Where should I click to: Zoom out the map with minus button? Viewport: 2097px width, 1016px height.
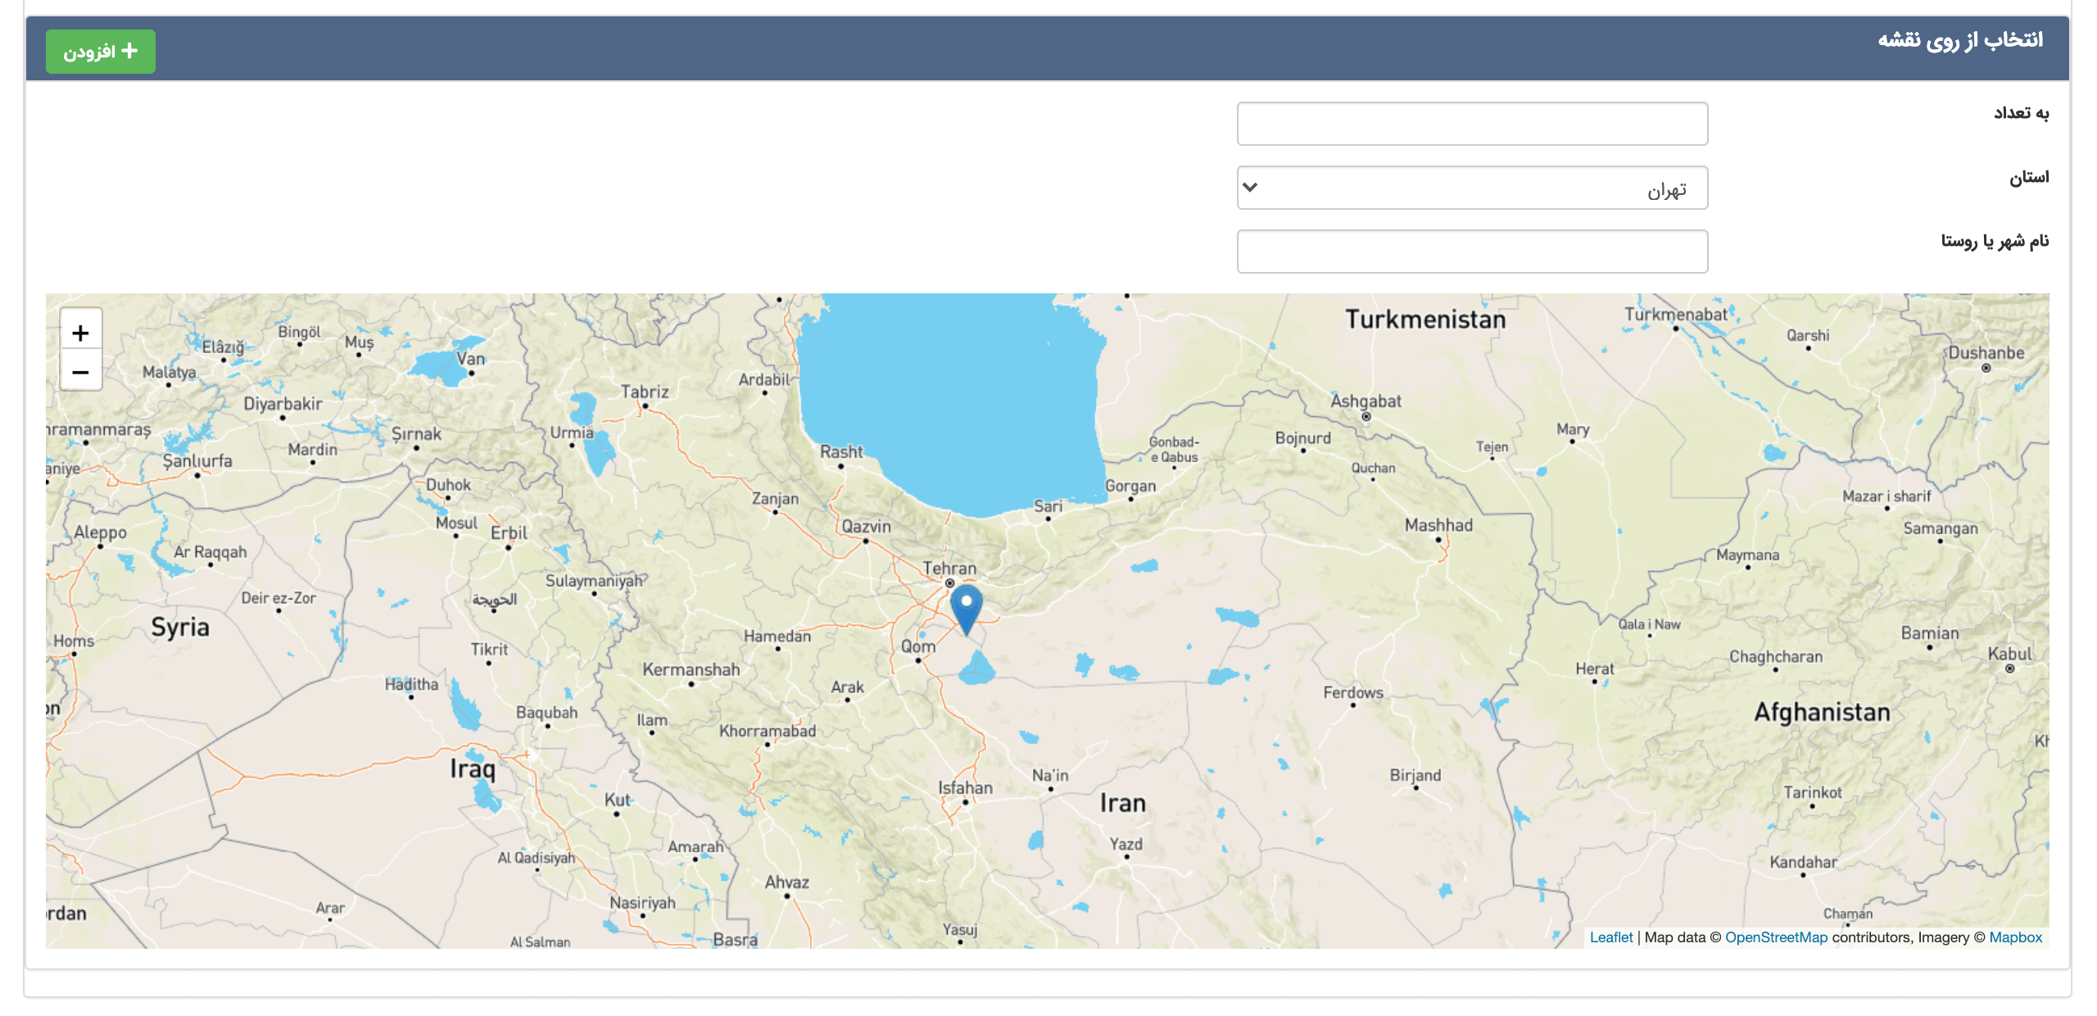pos(80,372)
